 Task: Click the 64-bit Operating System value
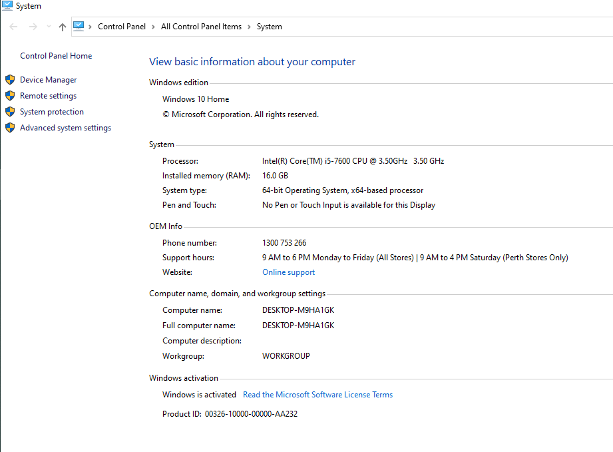(x=343, y=190)
